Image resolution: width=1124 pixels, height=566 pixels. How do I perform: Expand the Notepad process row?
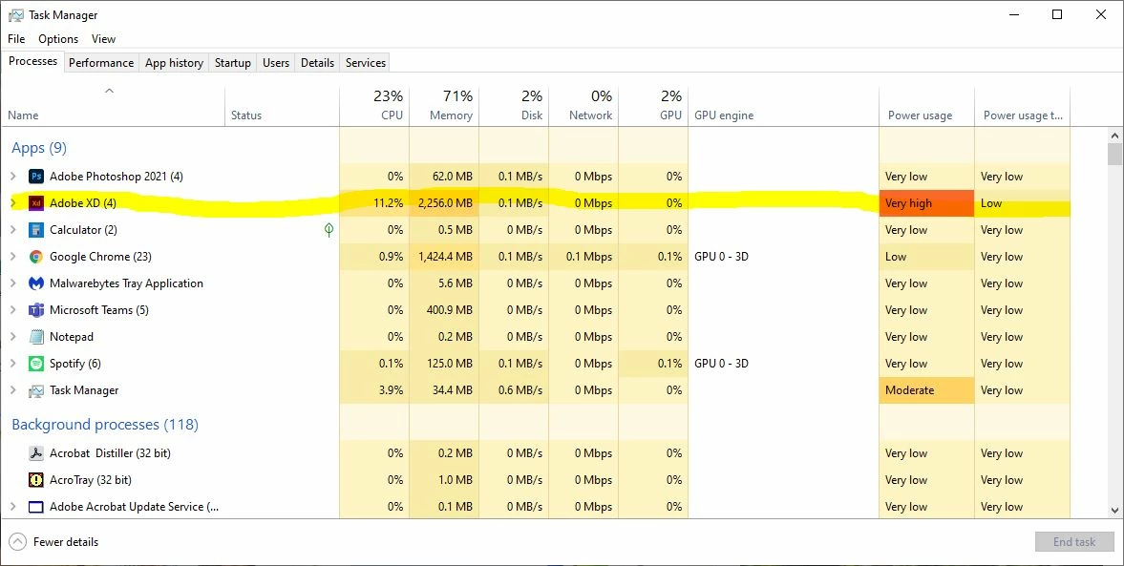13,337
